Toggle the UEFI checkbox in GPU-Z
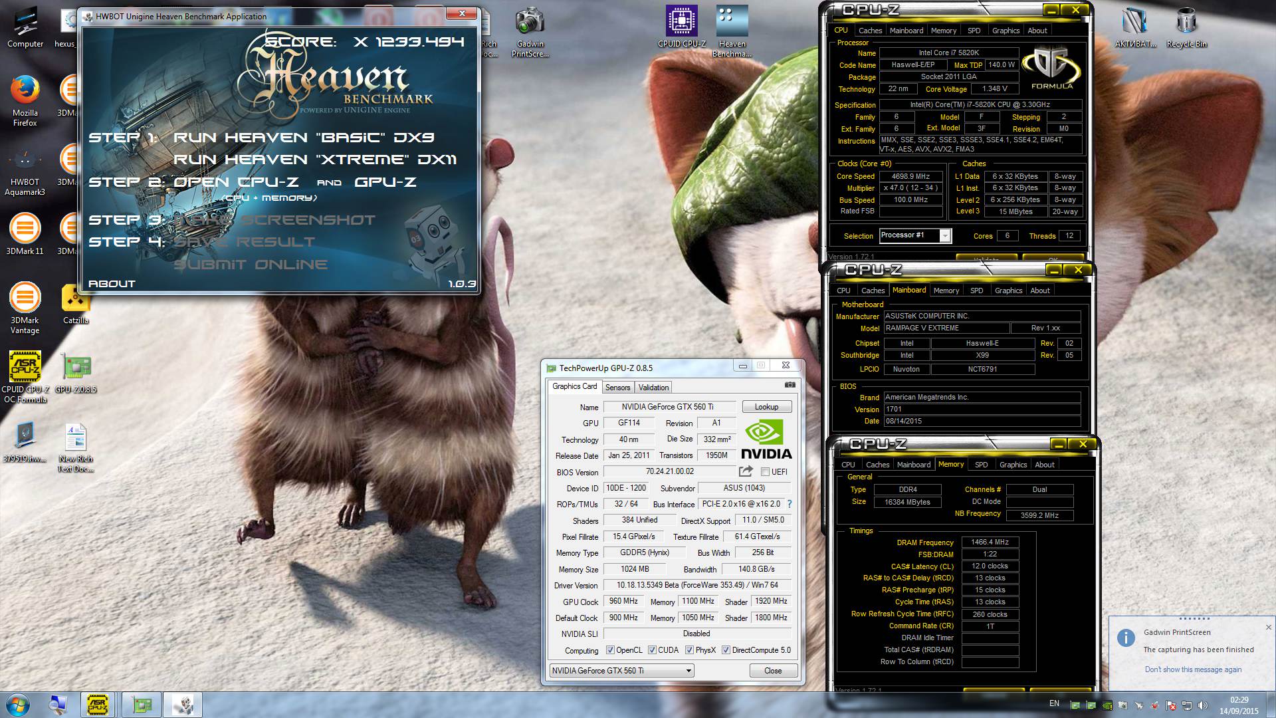 pyautogui.click(x=765, y=472)
